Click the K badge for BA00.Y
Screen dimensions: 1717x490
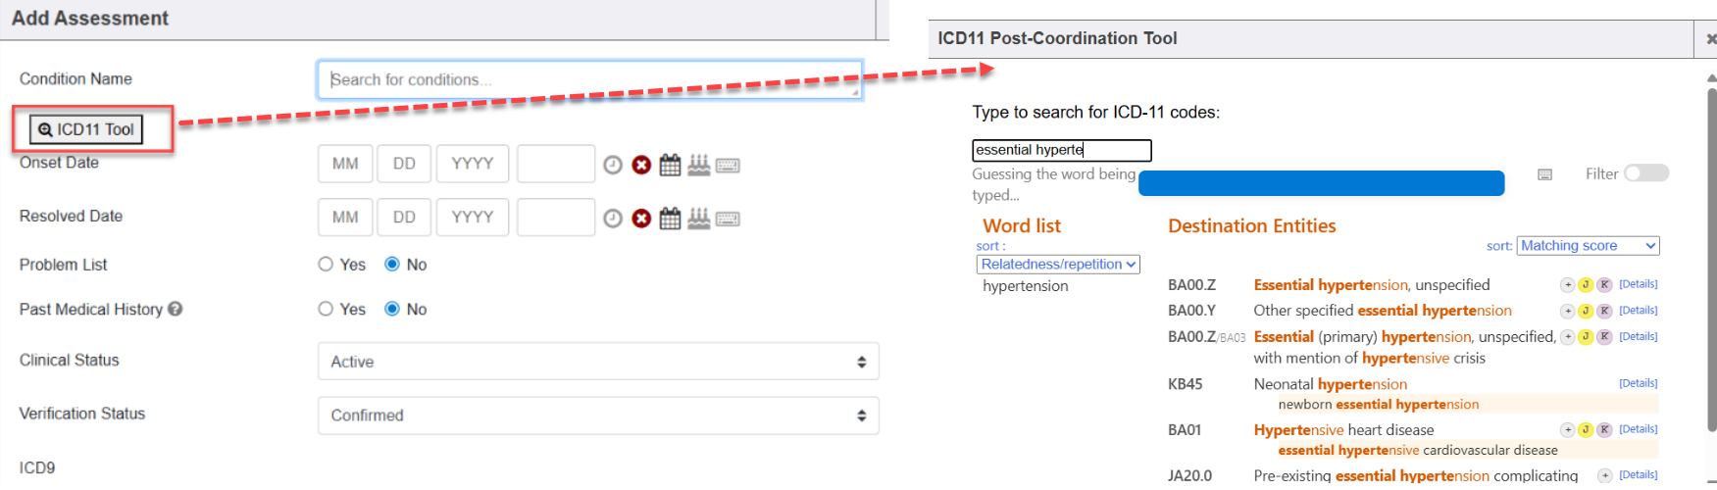pyautogui.click(x=1604, y=311)
